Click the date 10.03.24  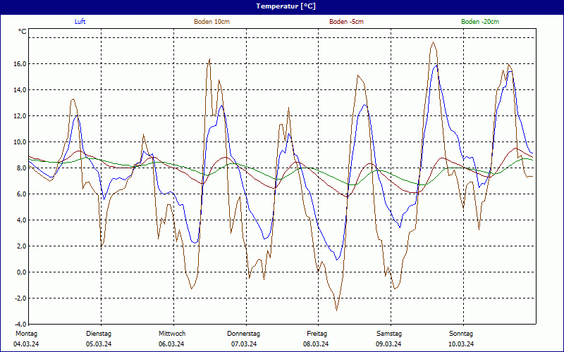(x=461, y=344)
